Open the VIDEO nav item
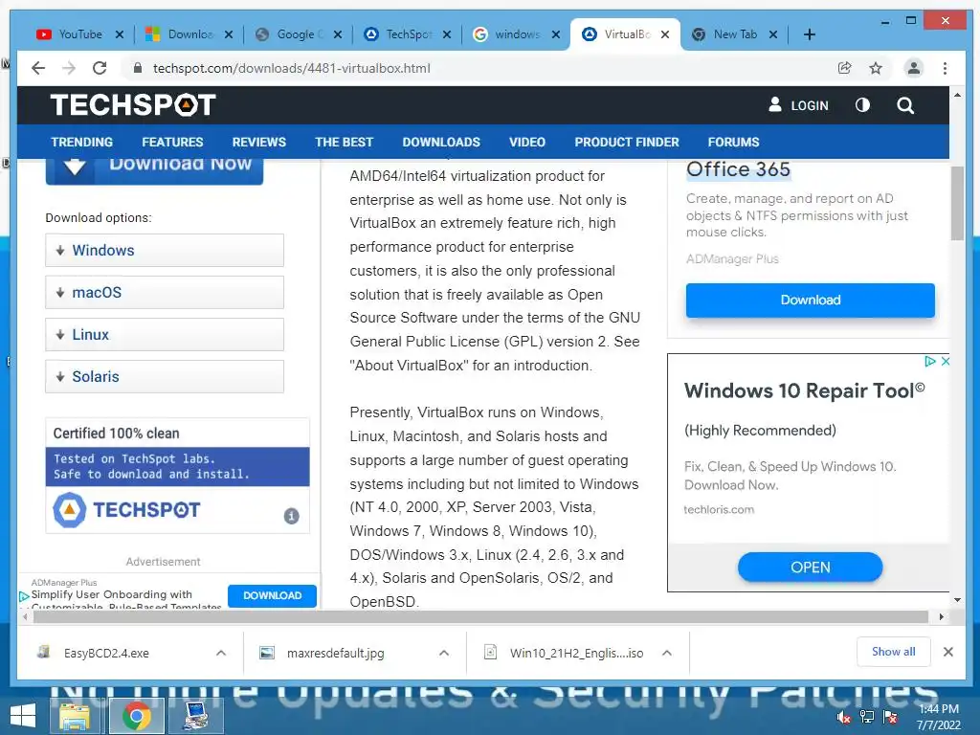The image size is (980, 735). [527, 142]
